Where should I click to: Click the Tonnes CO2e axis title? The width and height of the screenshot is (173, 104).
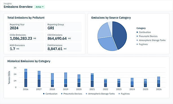9,77
